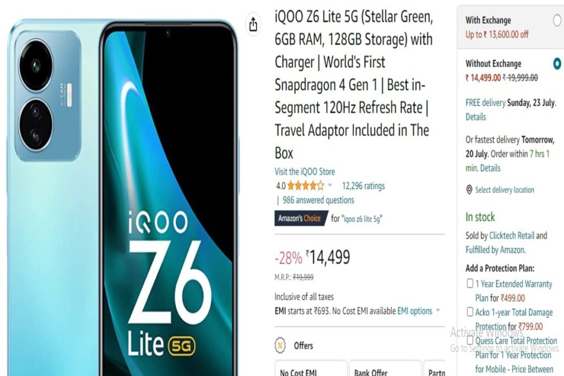Select the With Exchange radio option
Screen dimensions: 564x376
(x=557, y=20)
